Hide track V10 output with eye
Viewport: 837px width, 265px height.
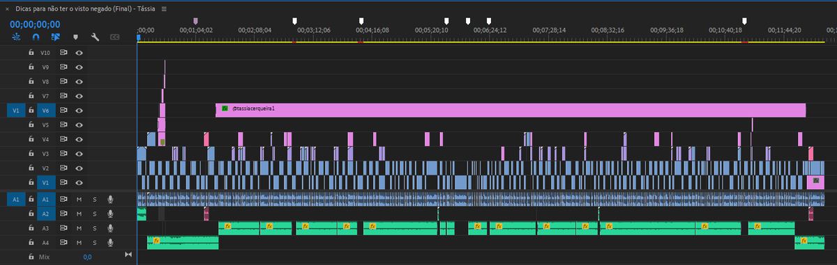[80, 52]
